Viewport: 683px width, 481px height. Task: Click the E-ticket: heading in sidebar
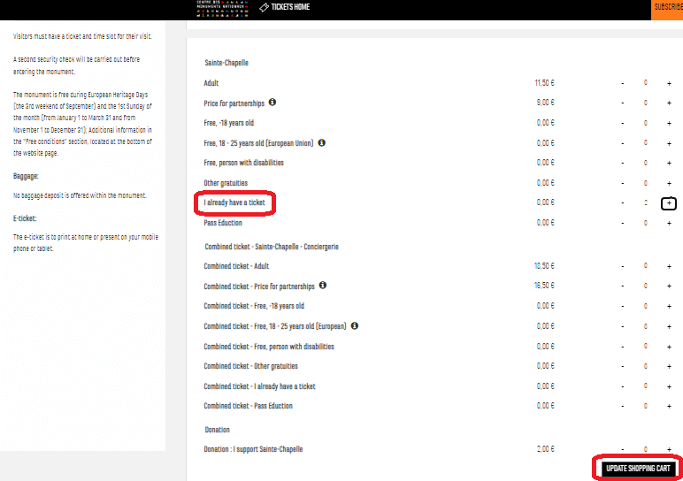coord(25,218)
